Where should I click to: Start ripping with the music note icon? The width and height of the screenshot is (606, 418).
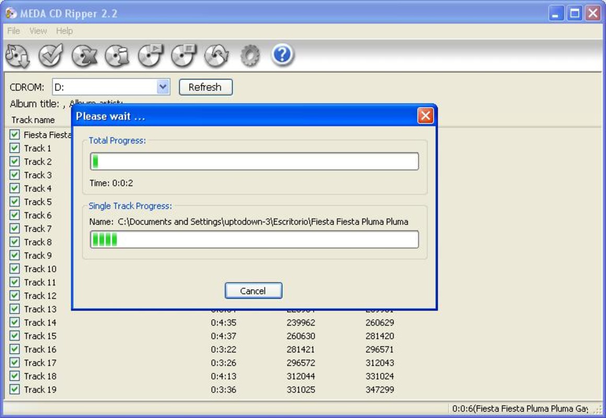pos(17,55)
